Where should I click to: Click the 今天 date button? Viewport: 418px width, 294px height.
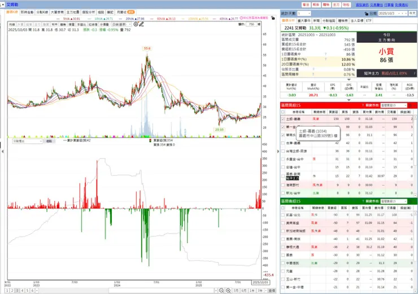tap(412, 14)
